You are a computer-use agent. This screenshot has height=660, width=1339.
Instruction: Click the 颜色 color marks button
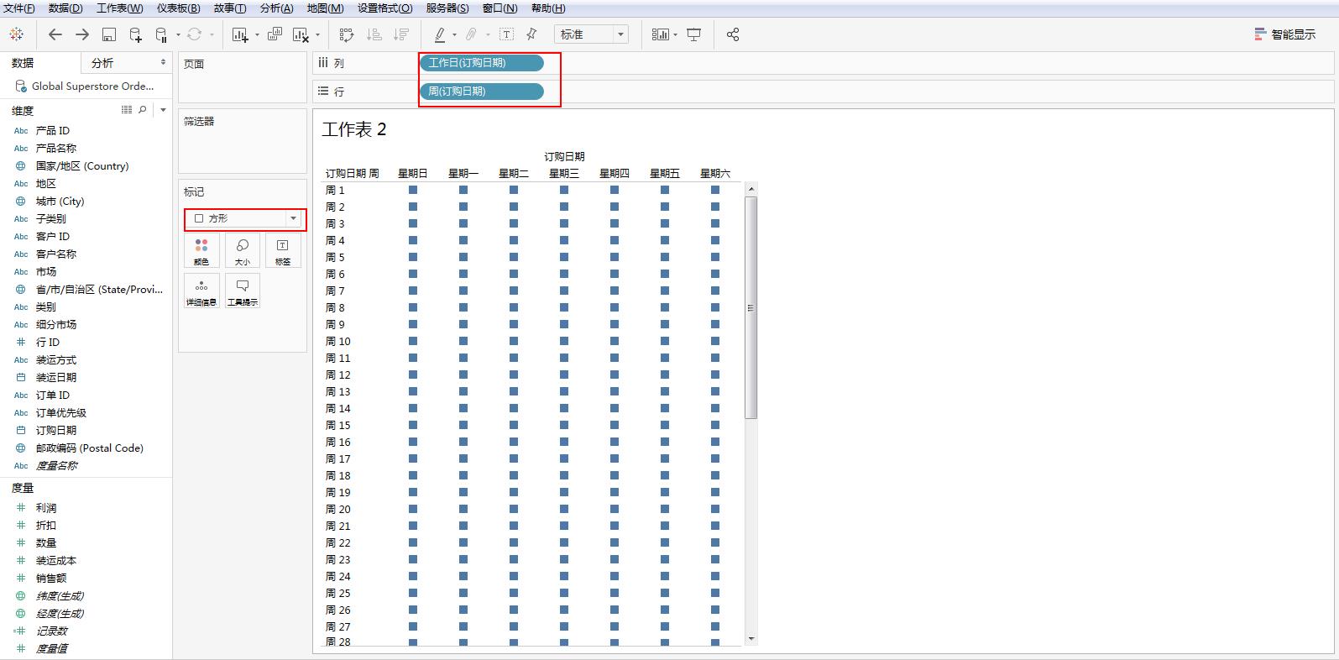pos(201,251)
